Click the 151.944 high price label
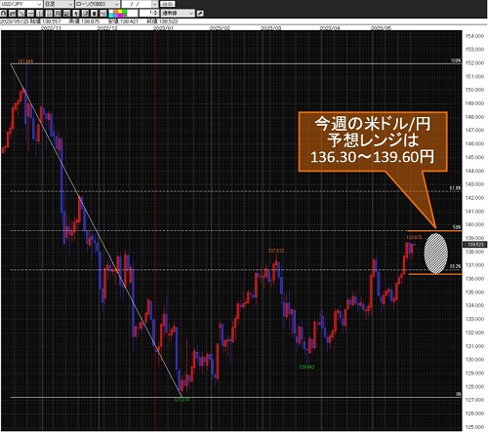Image resolution: width=488 pixels, height=432 pixels. tap(25, 61)
